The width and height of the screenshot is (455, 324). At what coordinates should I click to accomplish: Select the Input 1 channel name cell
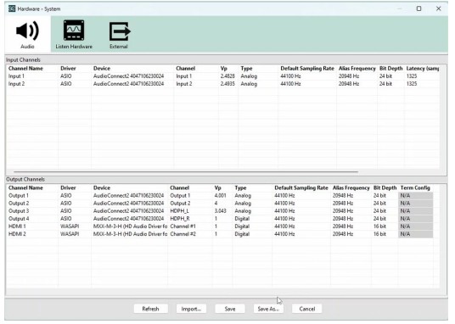pos(16,76)
